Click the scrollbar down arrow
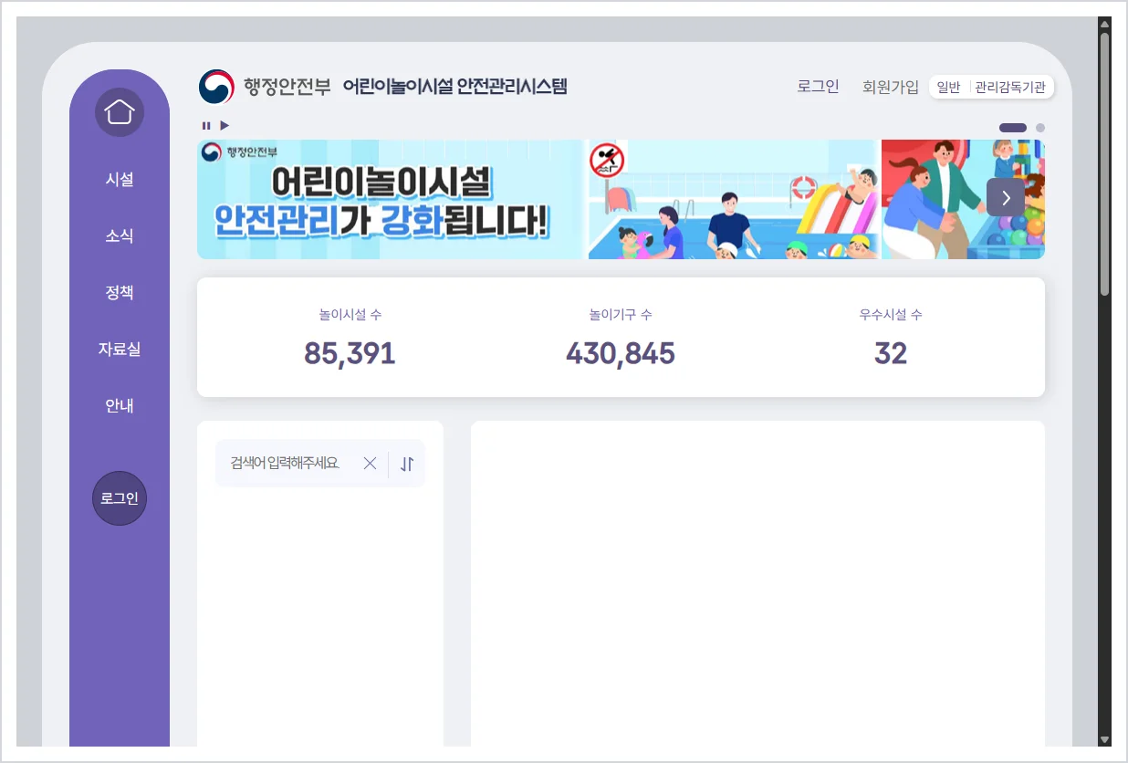This screenshot has width=1128, height=763. [x=1104, y=739]
